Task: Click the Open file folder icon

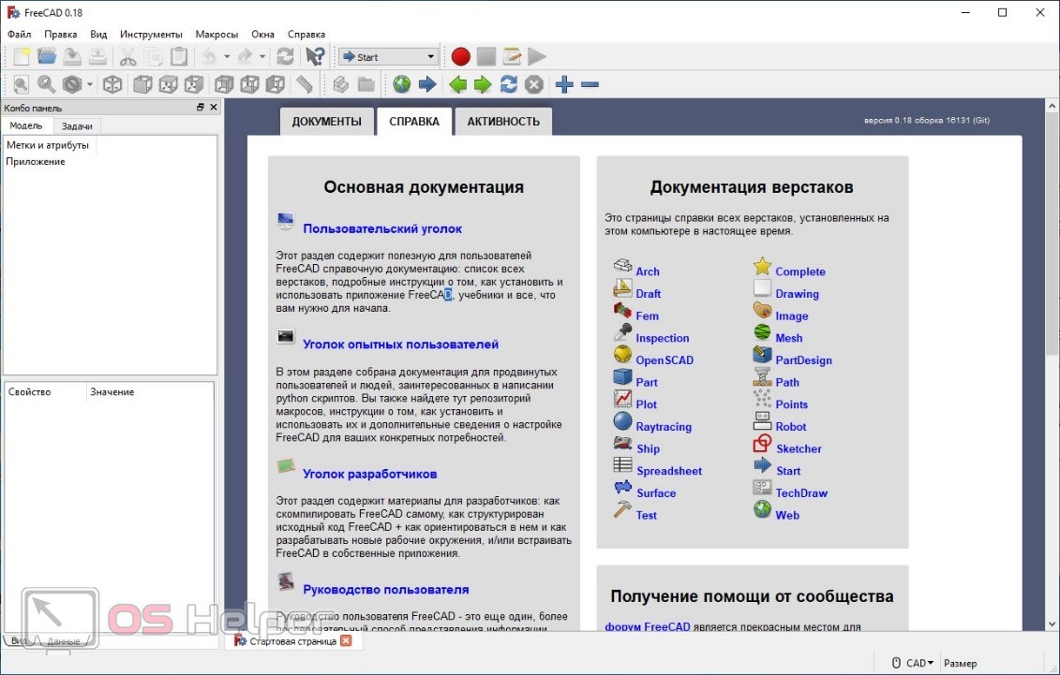Action: point(47,57)
